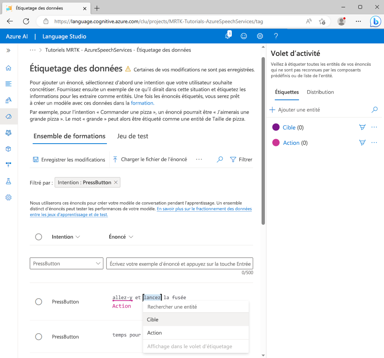Screen dimensions: 384x358
Task: Click Ajouter une entité
Action: click(295, 110)
